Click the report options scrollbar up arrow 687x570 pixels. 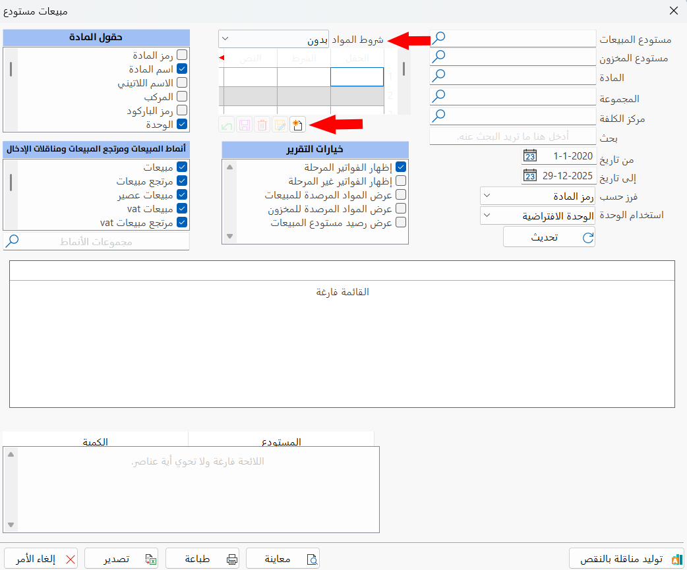coord(230,167)
